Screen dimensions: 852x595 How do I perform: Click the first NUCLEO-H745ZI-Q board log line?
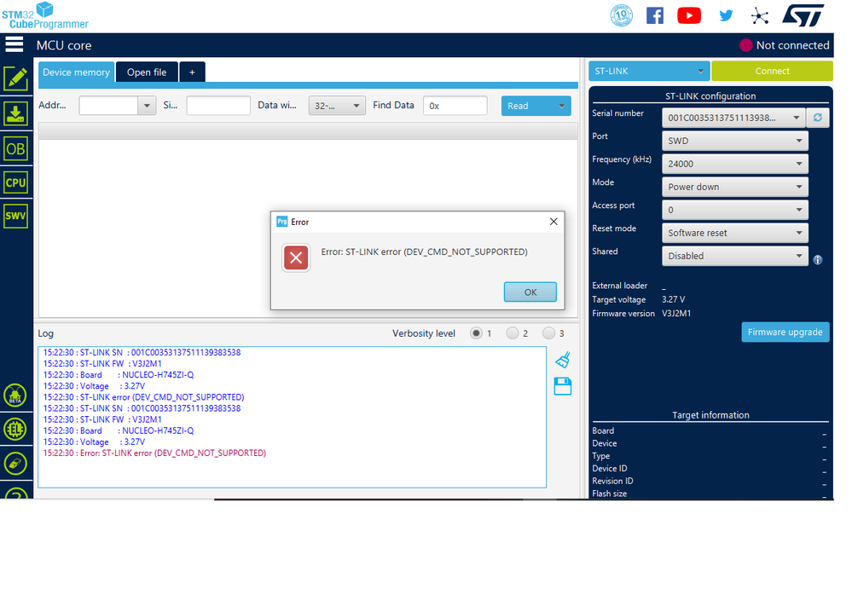coord(119,374)
